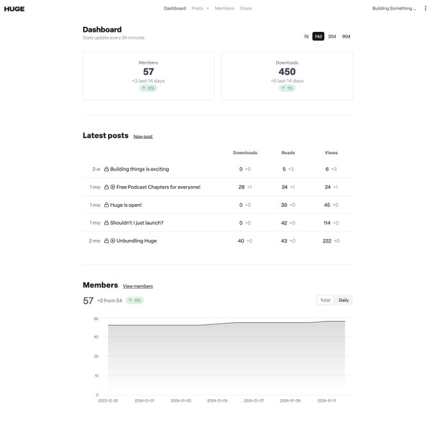Image resolution: width=435 pixels, height=421 pixels.
Task: Click 43 reads for Unbundling Huge
Action: tap(284, 241)
